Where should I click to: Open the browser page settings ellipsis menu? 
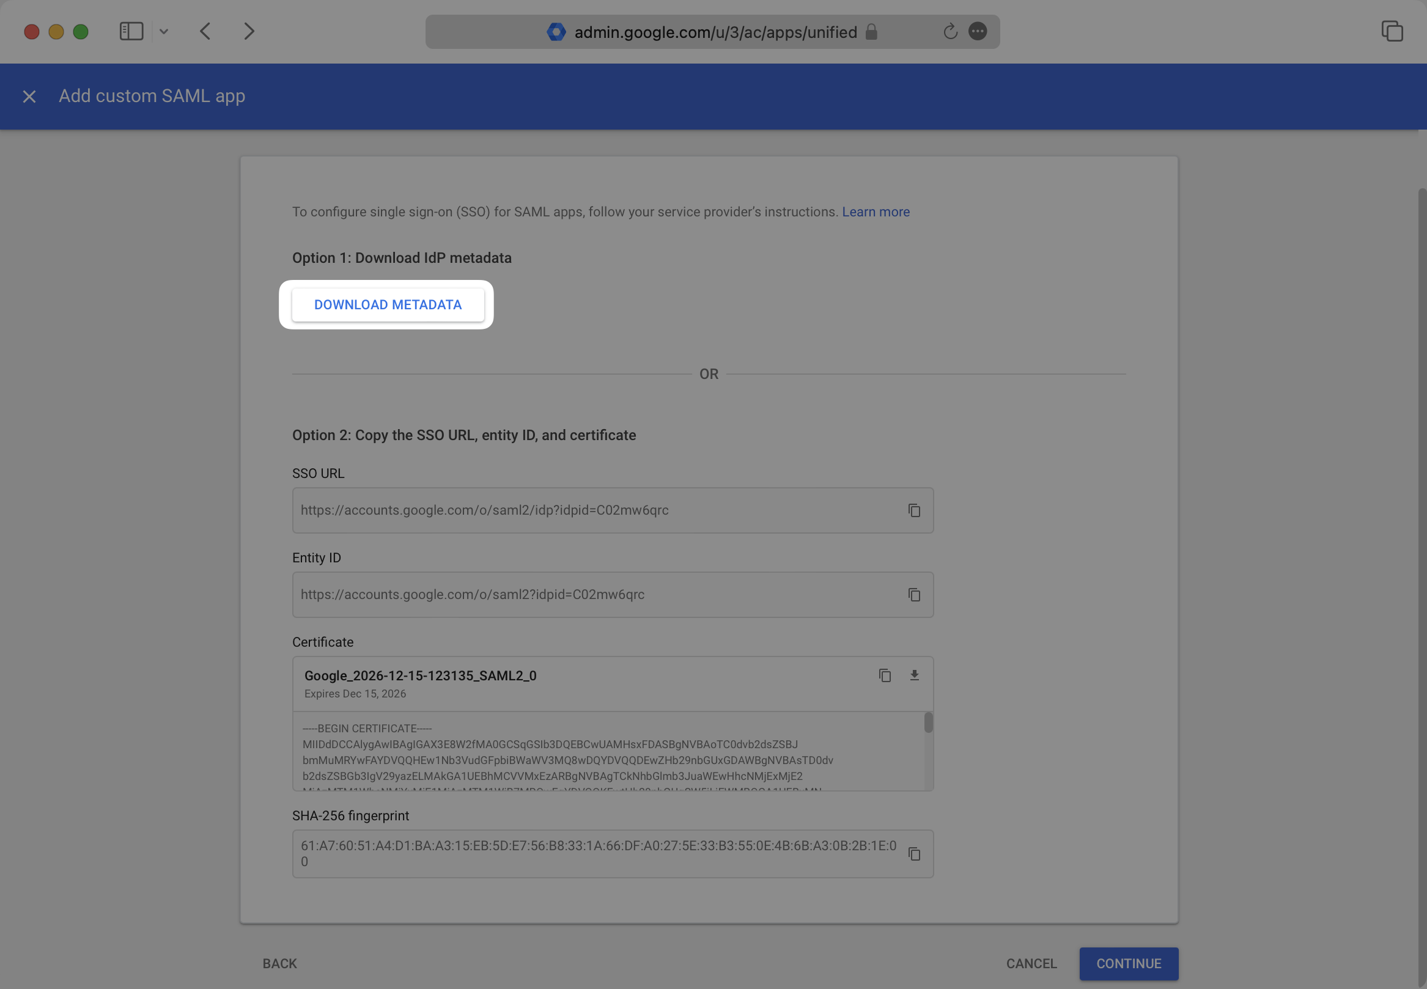tap(978, 31)
